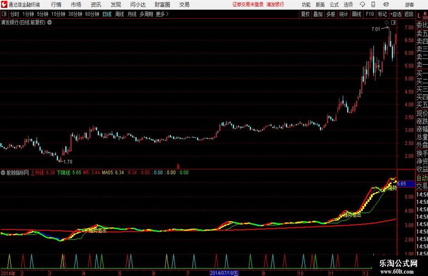The height and width of the screenshot is (276, 428).
Task: Click the 返回 back button
Action: (409, 14)
